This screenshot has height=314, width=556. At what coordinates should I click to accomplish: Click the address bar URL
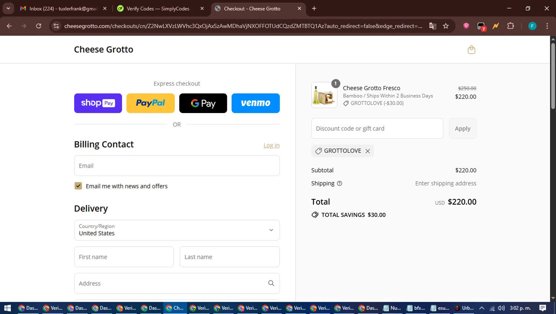(x=243, y=26)
